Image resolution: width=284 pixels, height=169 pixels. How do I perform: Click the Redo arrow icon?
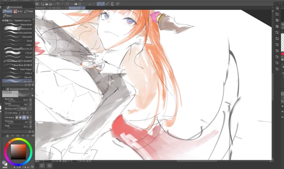click(x=62, y=4)
